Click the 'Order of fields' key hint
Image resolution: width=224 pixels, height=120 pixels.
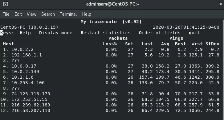(160, 33)
